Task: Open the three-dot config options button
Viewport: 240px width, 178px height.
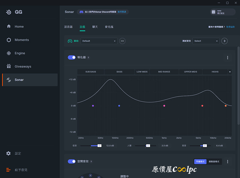Action: pyautogui.click(x=122, y=41)
